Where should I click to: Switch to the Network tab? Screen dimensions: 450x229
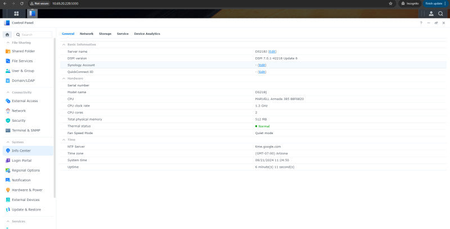pyautogui.click(x=87, y=34)
